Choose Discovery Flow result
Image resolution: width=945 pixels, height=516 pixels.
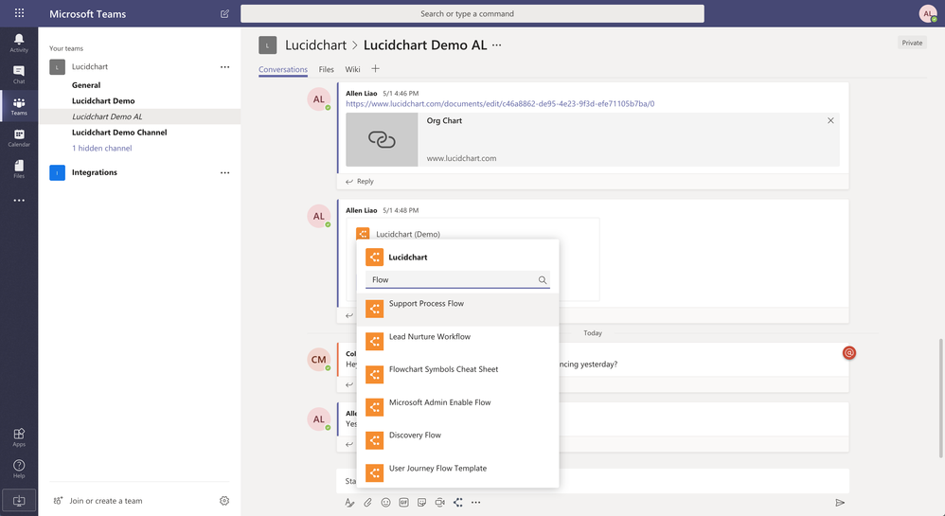[457, 440]
